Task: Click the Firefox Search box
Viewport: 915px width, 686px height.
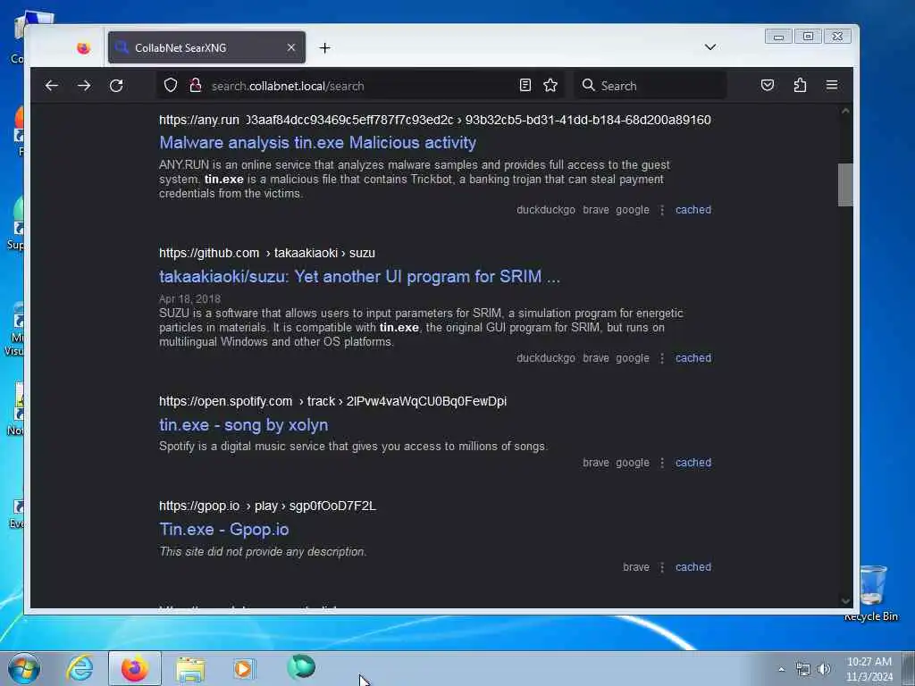Action: (651, 86)
